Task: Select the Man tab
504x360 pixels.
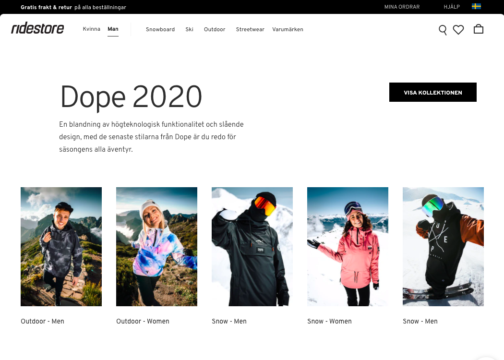Action: pyautogui.click(x=113, y=29)
